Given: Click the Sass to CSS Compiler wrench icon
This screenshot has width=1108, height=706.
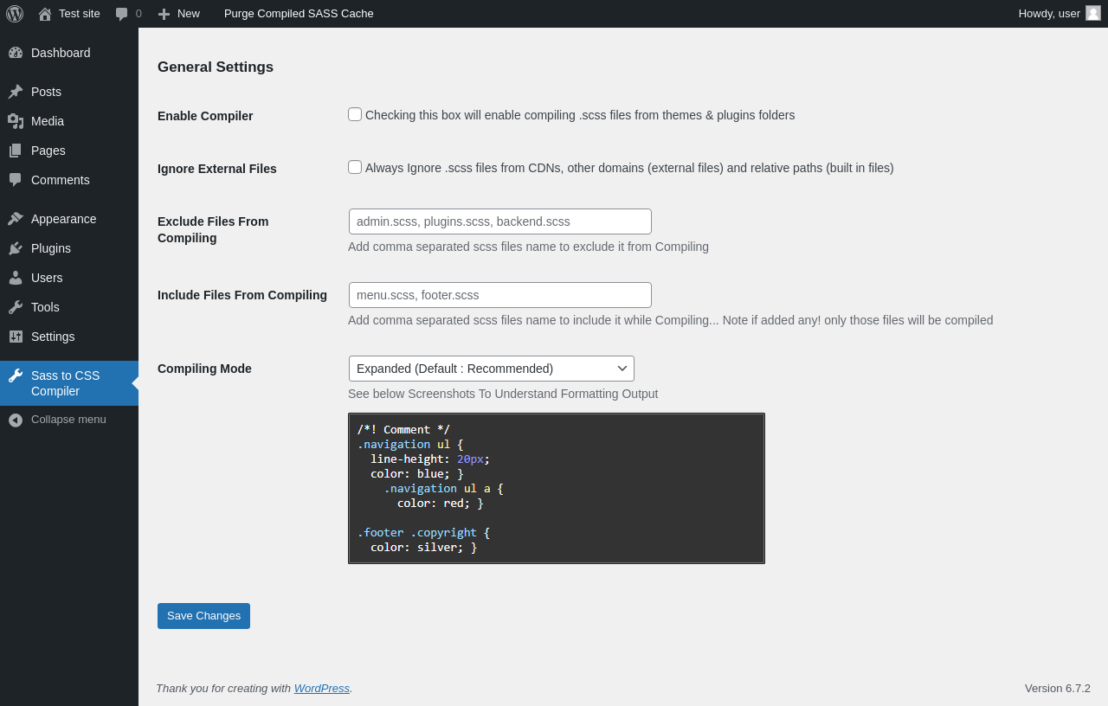Looking at the screenshot, I should pyautogui.click(x=16, y=375).
